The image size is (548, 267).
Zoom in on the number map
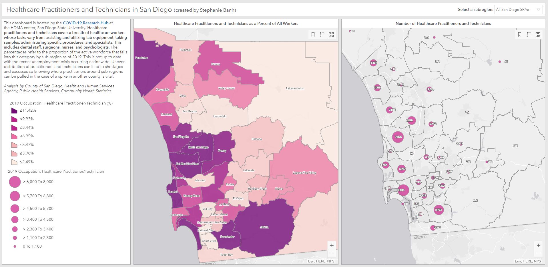coord(538,245)
